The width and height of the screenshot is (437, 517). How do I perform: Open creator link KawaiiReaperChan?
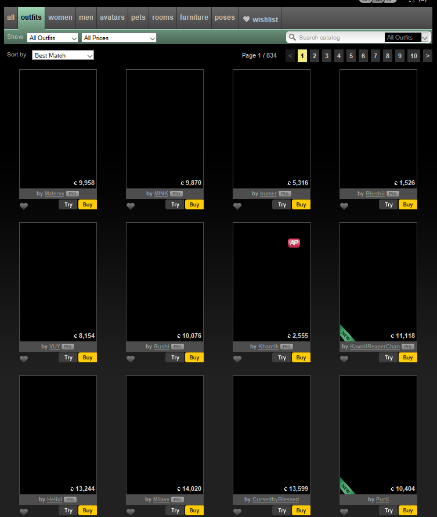click(x=375, y=347)
